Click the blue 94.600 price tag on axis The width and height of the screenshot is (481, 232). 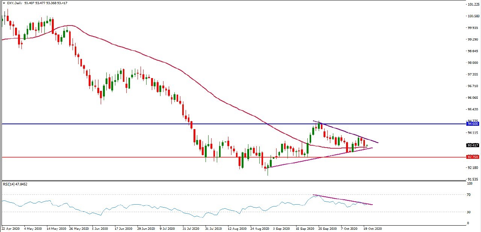pyautogui.click(x=472, y=124)
